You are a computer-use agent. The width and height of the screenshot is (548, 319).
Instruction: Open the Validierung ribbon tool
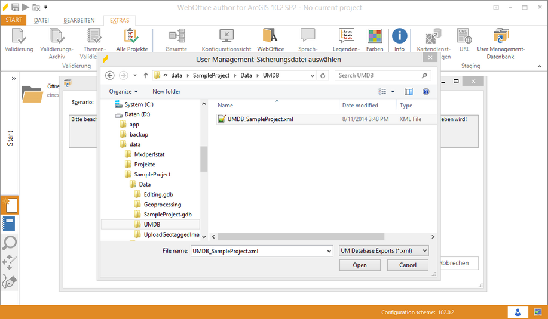coord(19,40)
